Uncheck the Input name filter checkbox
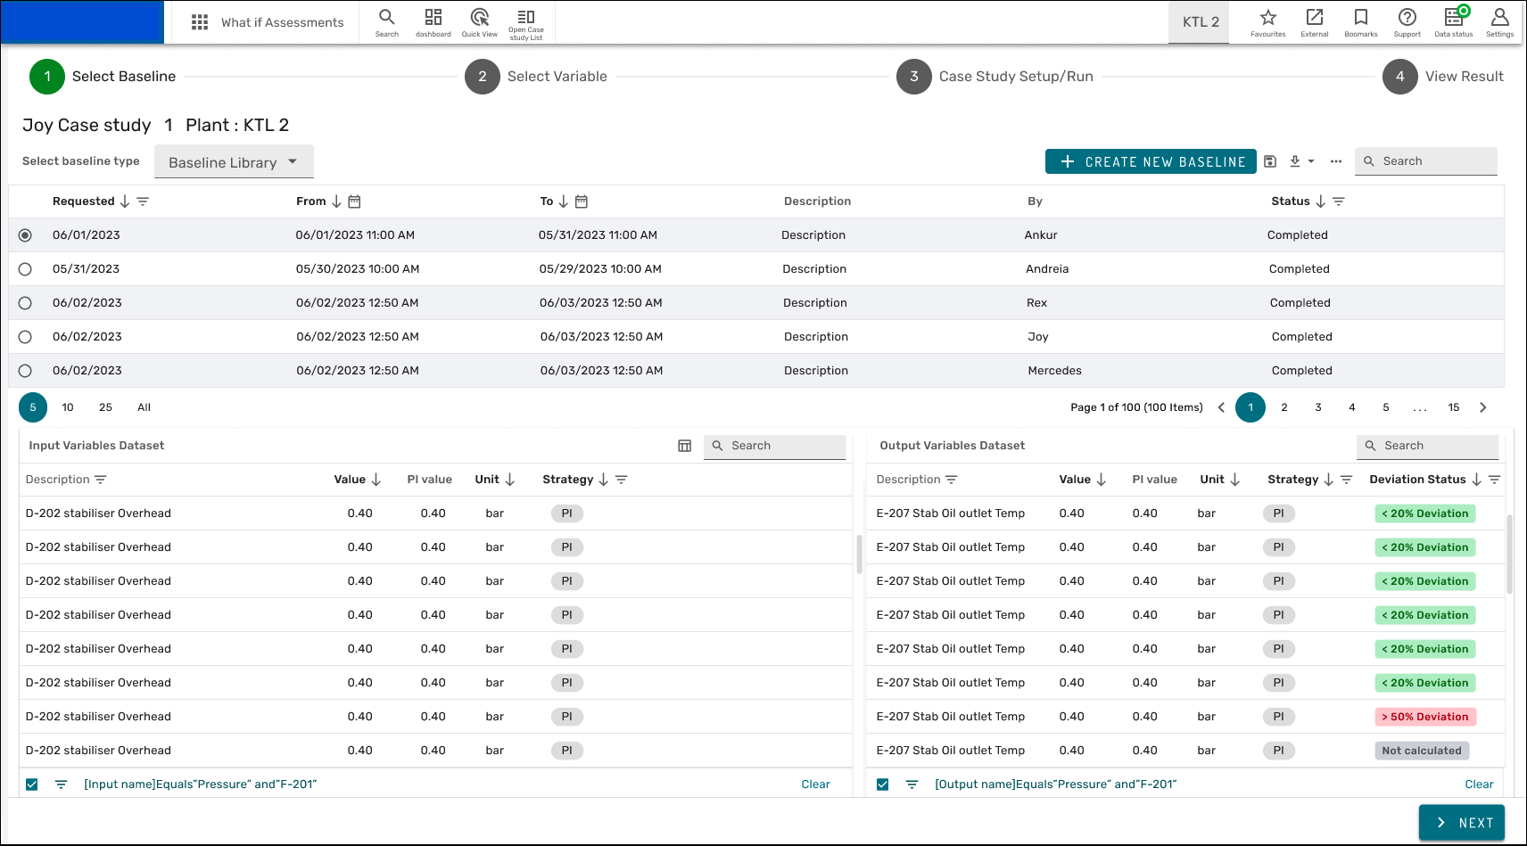The height and width of the screenshot is (846, 1527). [x=32, y=784]
